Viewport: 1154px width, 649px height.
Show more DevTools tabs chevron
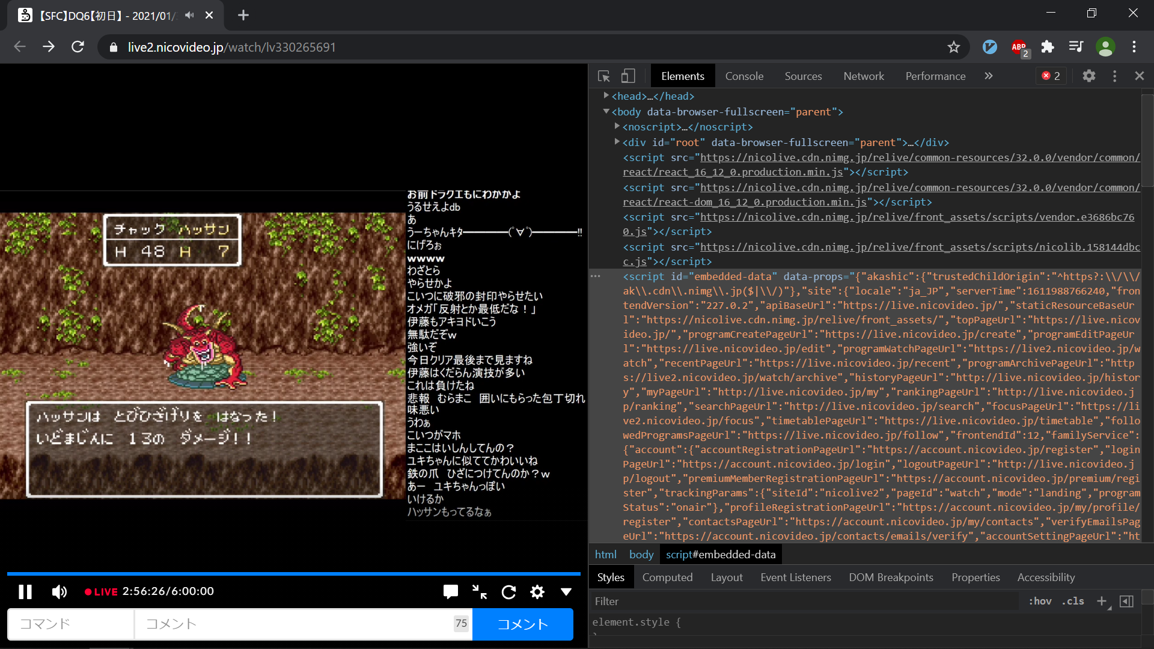989,76
